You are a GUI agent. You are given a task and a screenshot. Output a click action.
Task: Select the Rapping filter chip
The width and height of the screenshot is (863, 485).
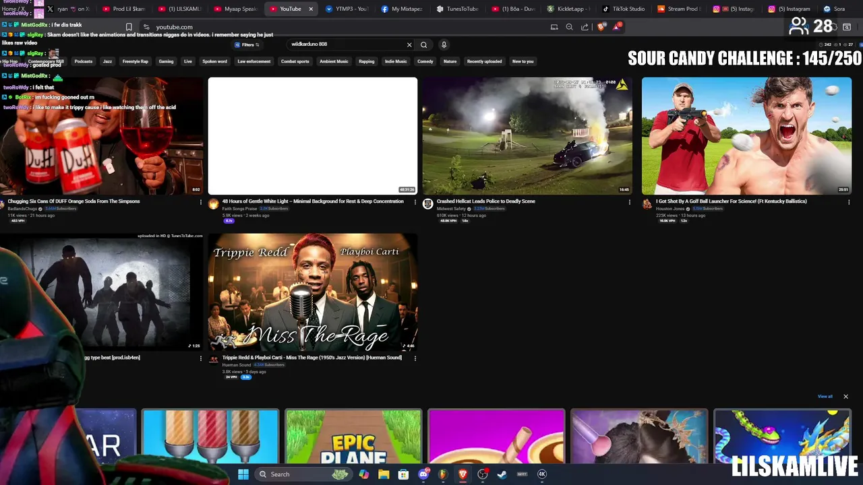coord(367,61)
